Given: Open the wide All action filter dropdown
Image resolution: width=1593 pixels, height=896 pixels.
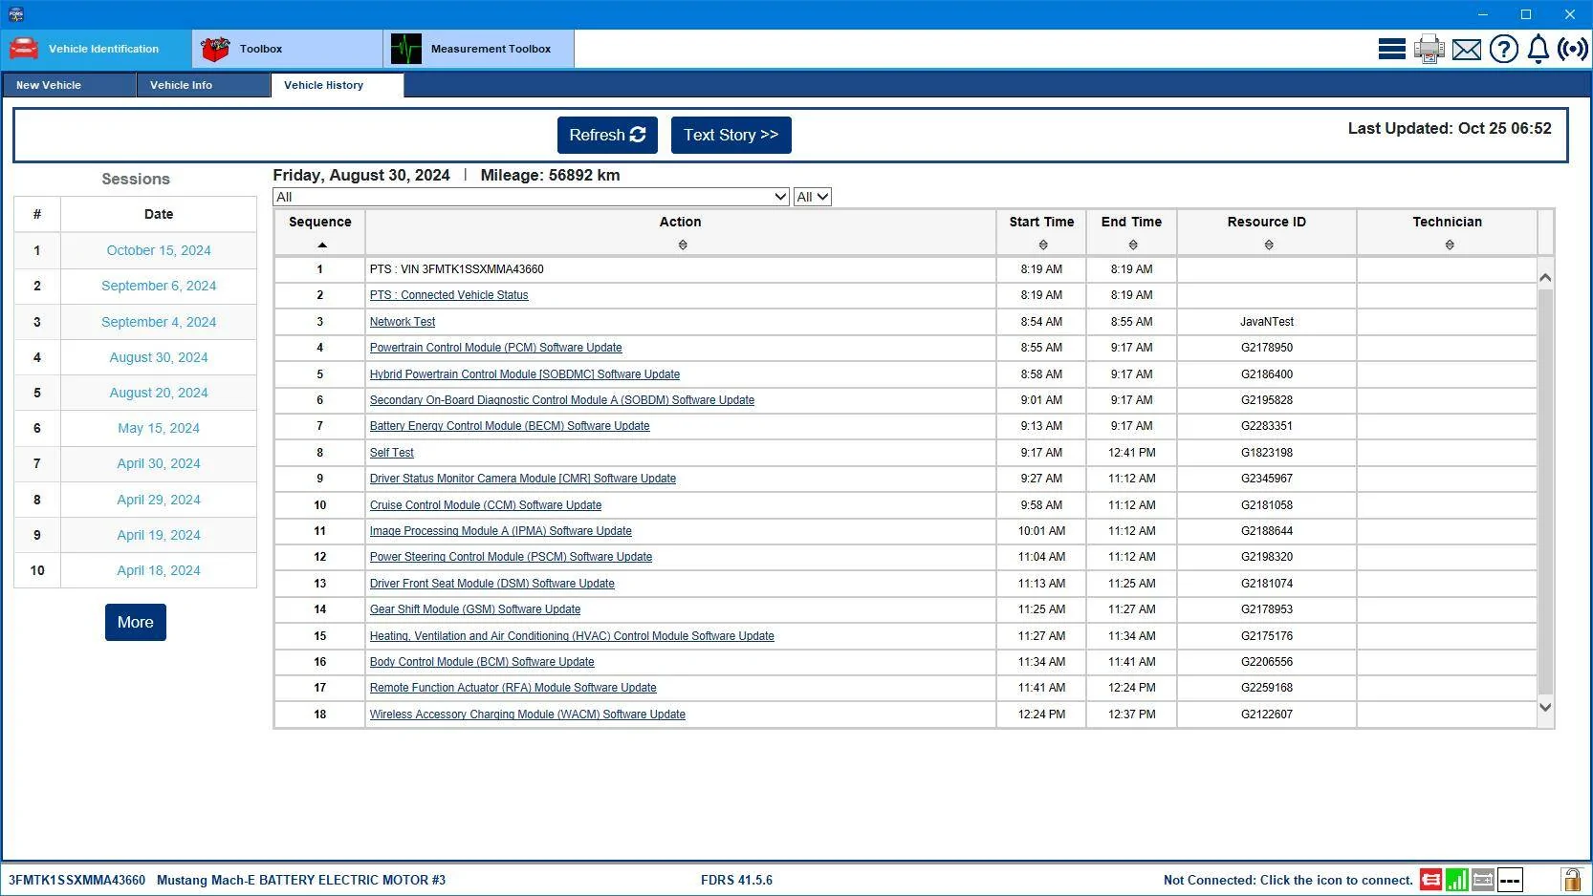Looking at the screenshot, I should tap(531, 197).
